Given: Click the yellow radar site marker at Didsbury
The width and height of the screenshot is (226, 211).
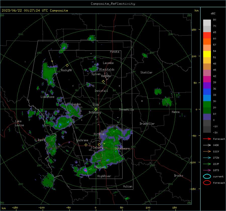Looking at the screenshot, I should [x=96, y=109].
